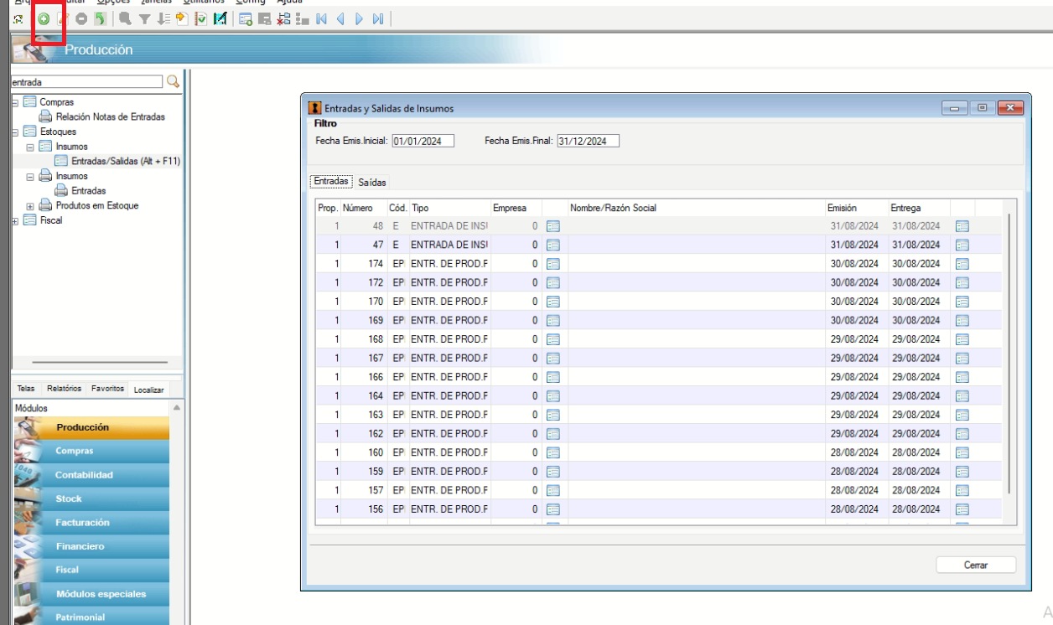Expand the Produtos em Estoque node

pos(30,206)
